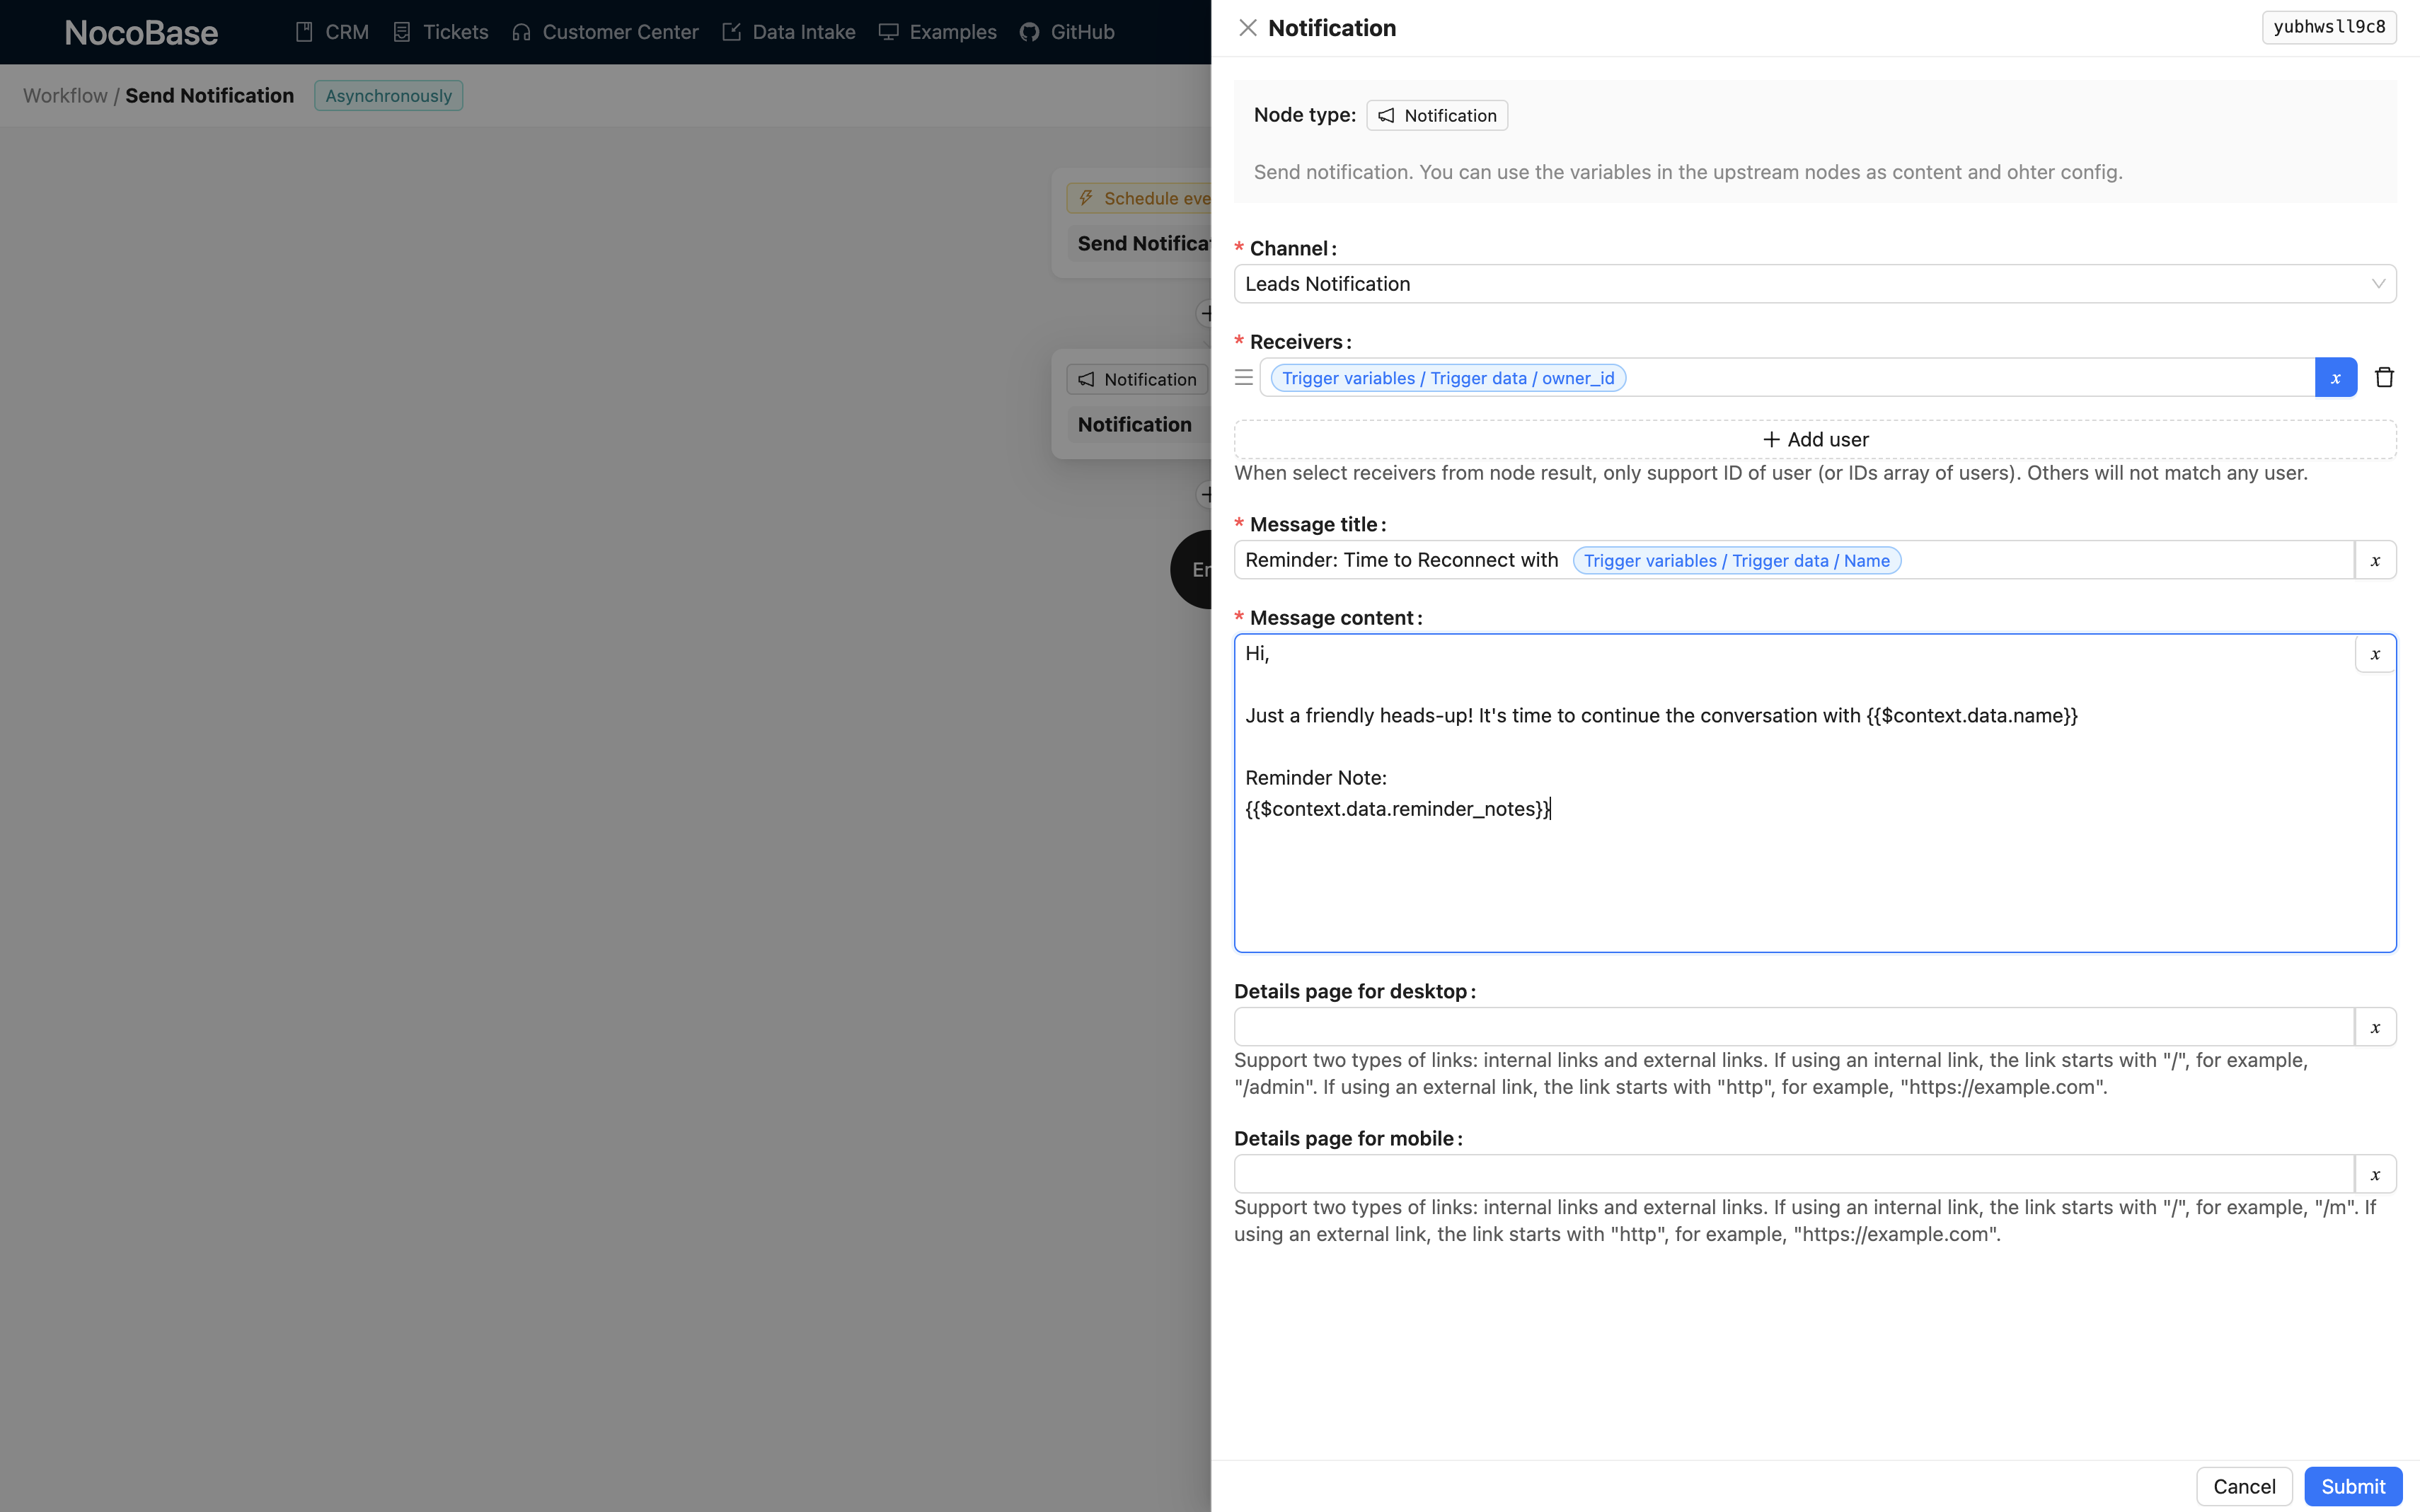This screenshot has width=2420, height=1512.
Task: Click the drag handle beside receiver row
Action: (1243, 377)
